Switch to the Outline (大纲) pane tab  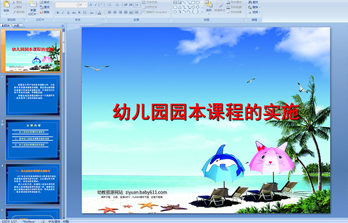click(x=16, y=26)
